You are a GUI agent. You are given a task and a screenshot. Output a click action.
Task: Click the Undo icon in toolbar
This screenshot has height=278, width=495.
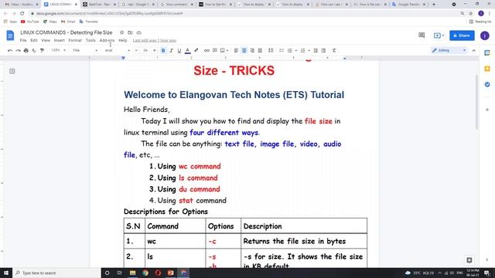(10, 50)
